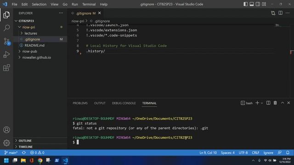Open File Explorer from taskbar
The image size is (294, 165).
tap(23, 160)
